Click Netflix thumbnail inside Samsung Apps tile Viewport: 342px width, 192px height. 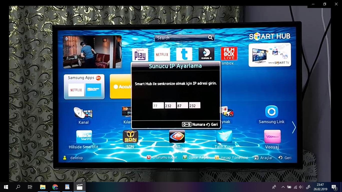(x=76, y=90)
